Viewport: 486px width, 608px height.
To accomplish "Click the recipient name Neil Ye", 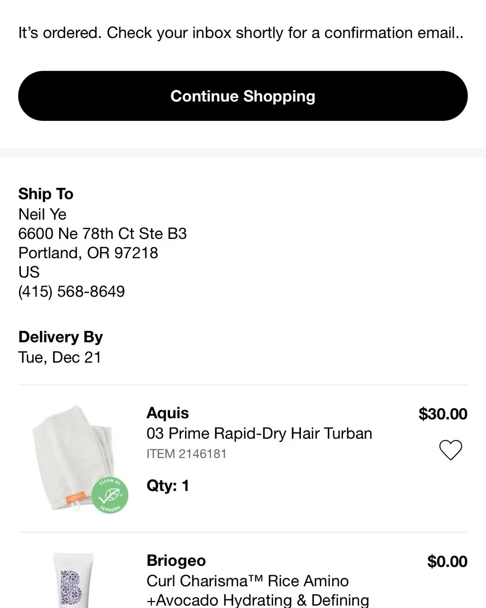I will point(42,214).
